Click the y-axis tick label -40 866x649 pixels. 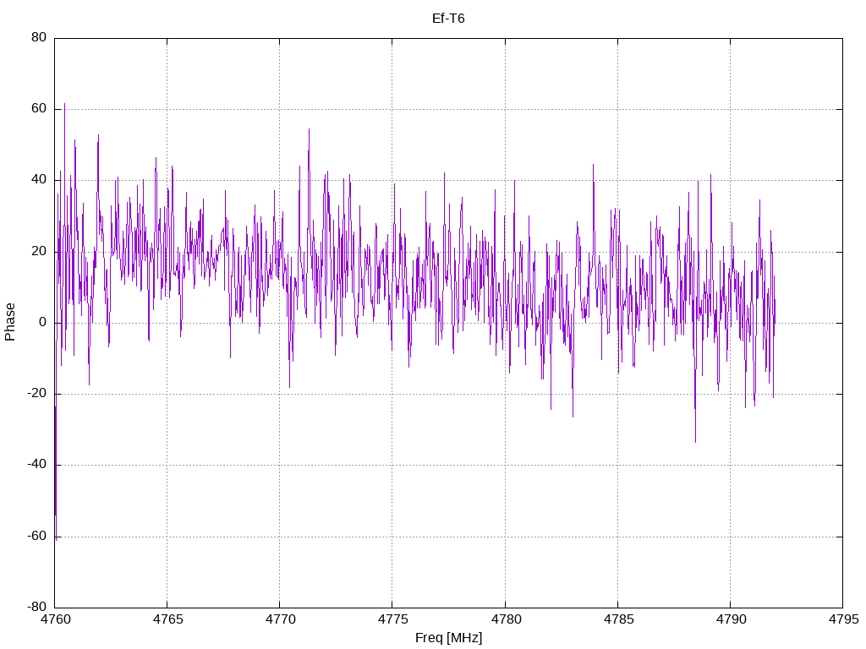pyautogui.click(x=36, y=465)
